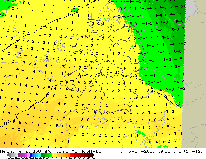Click the '[°C]' unit label
The width and height of the screenshot is (206, 159).
[74, 151]
